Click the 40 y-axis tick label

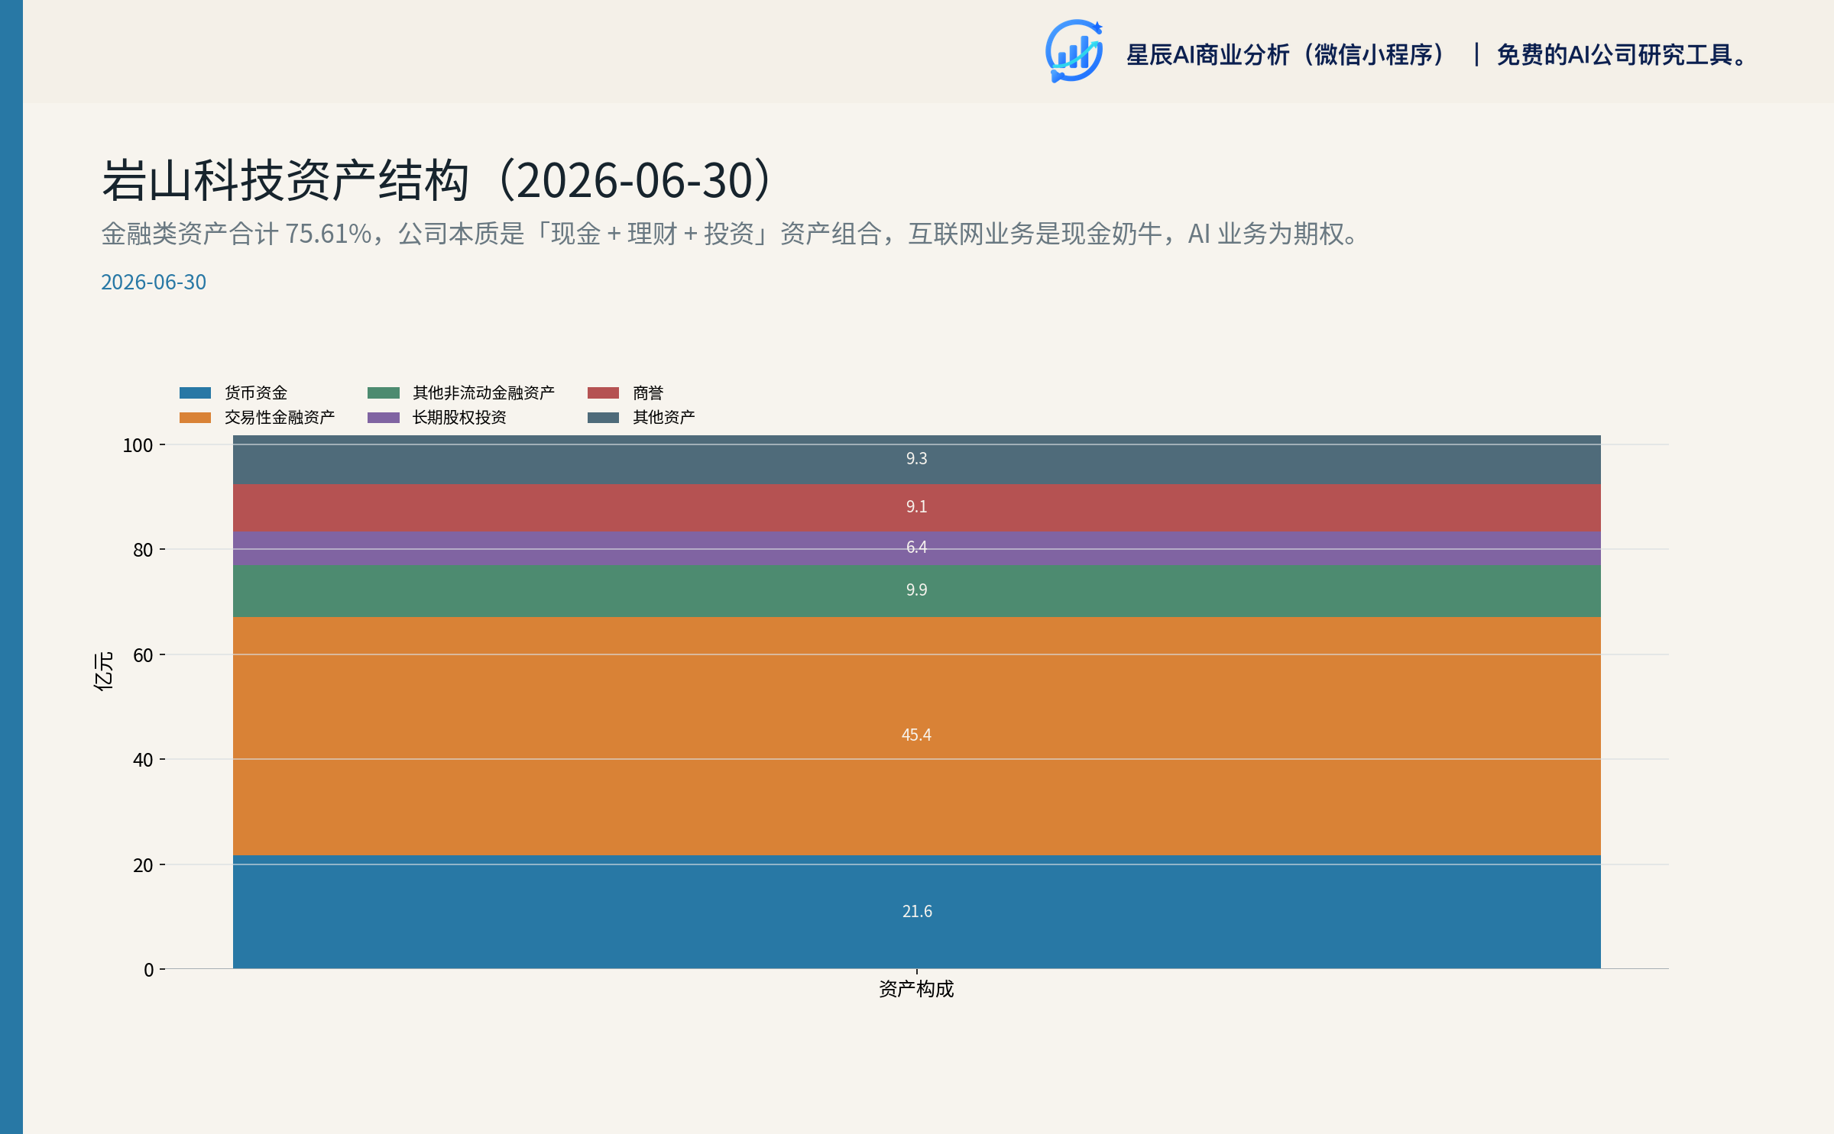click(x=143, y=760)
